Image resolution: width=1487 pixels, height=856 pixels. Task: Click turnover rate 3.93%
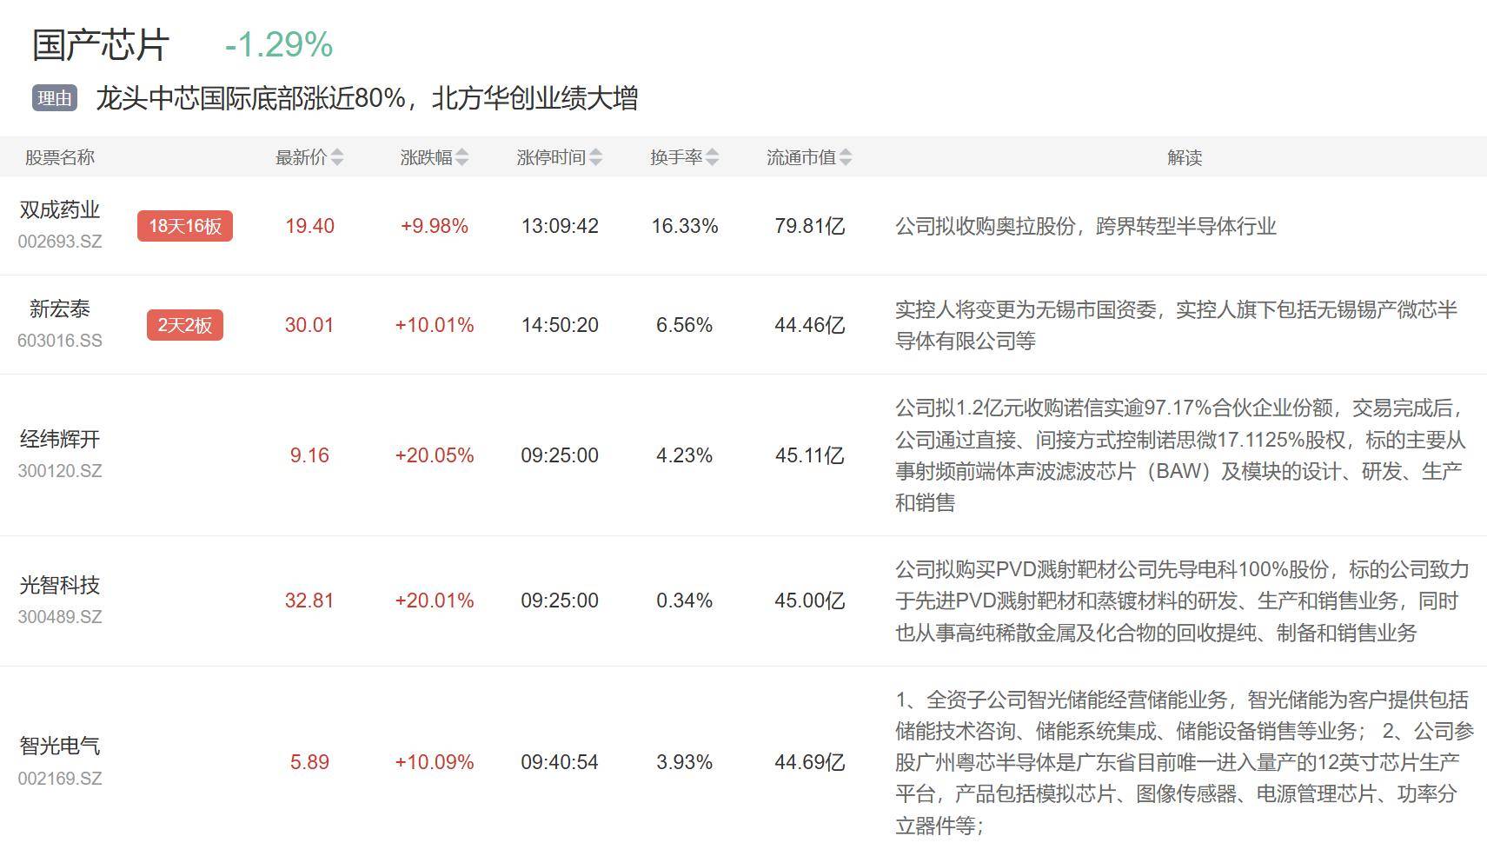tap(685, 762)
